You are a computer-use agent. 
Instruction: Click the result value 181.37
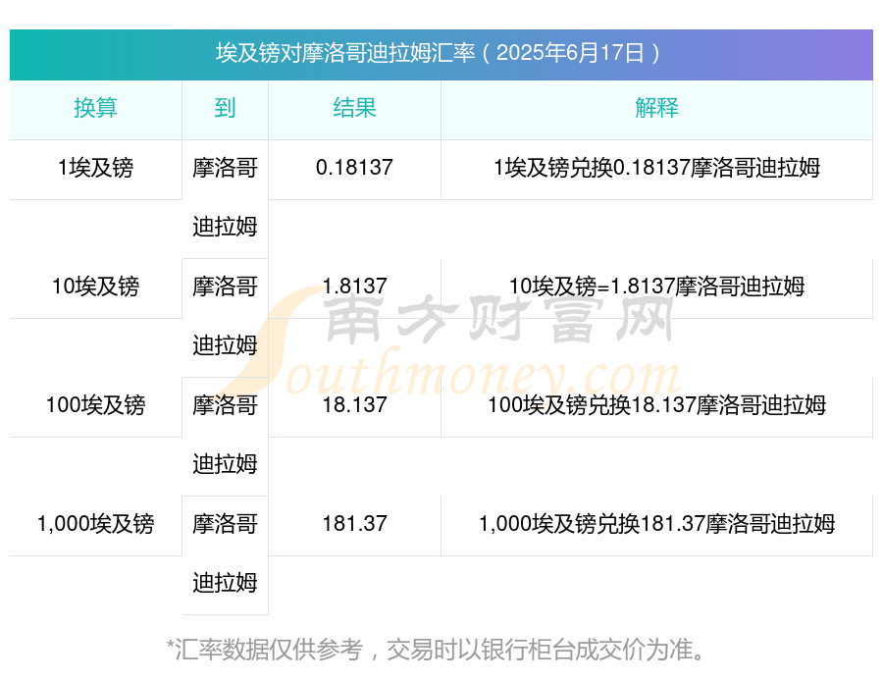(354, 524)
